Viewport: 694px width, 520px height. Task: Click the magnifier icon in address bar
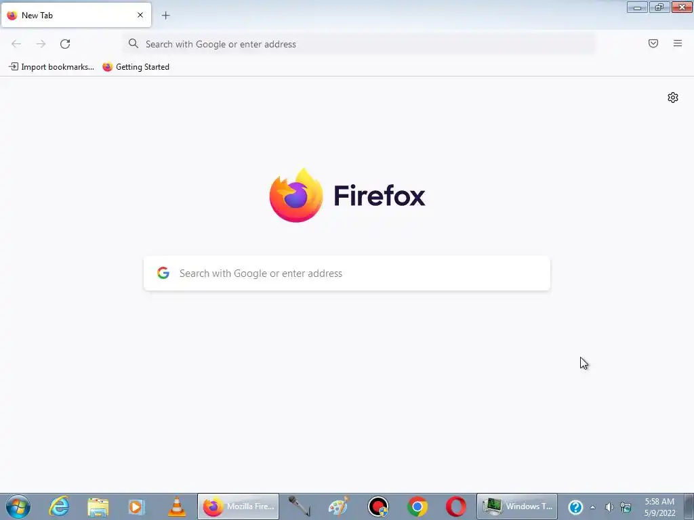point(134,43)
